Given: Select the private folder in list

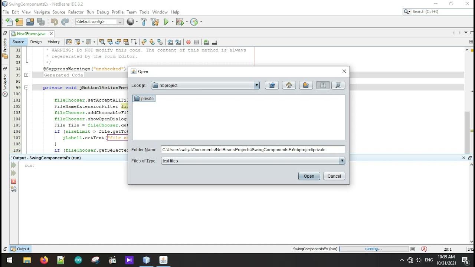Looking at the screenshot, I should pyautogui.click(x=144, y=99).
